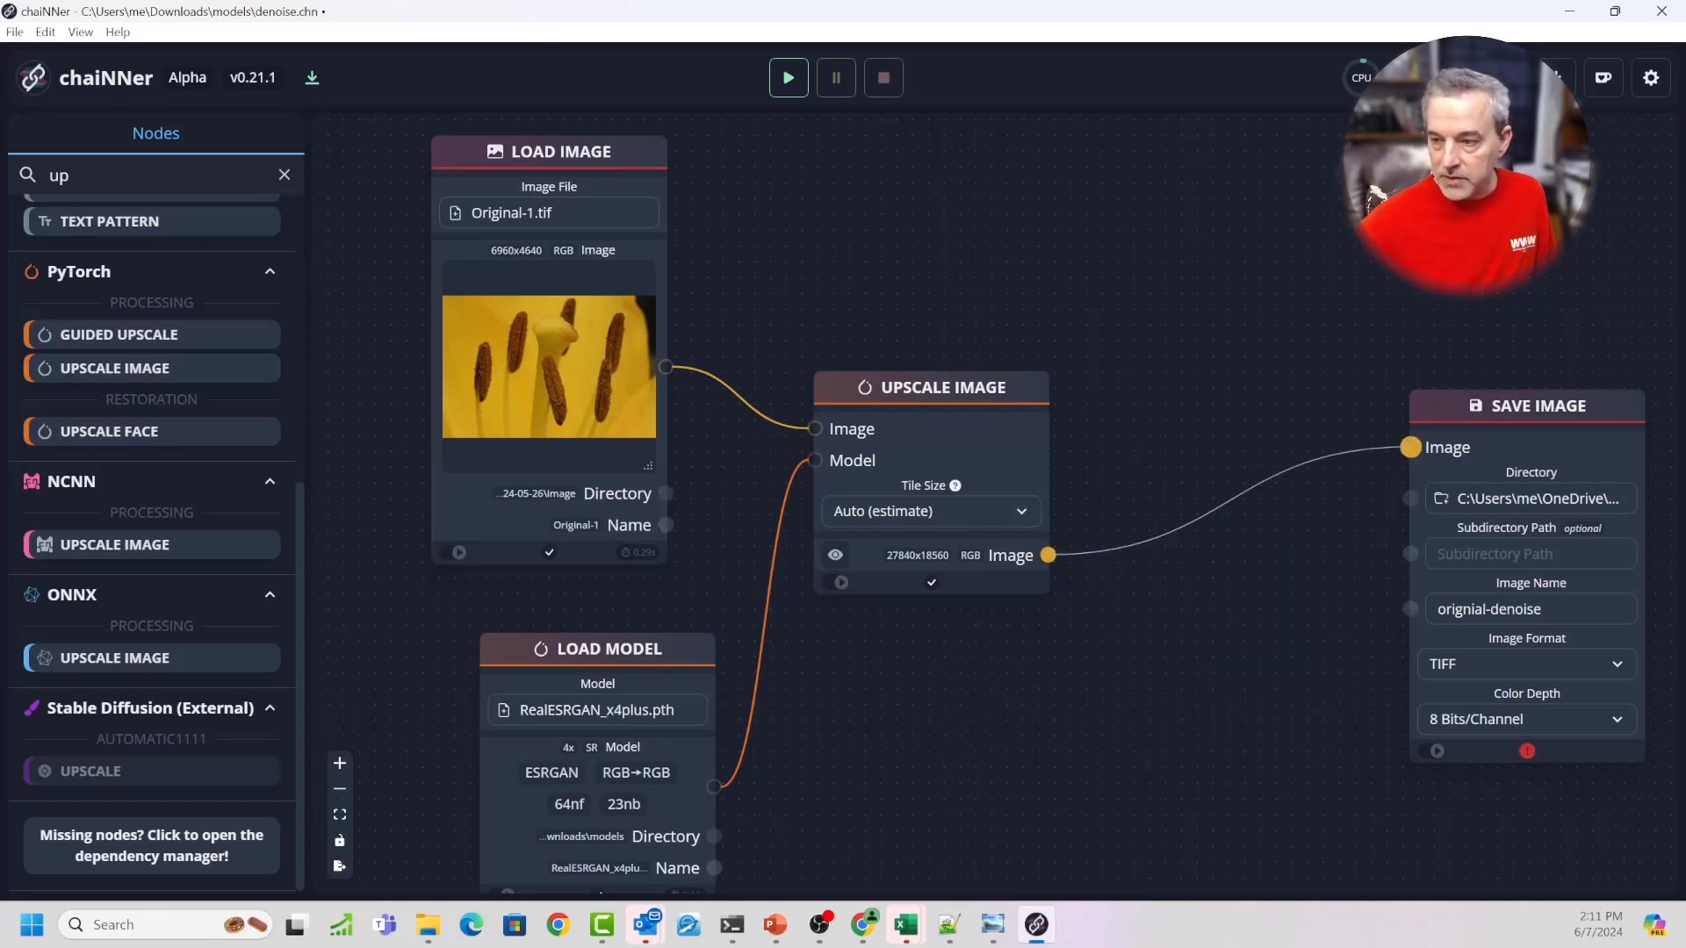Toggle Upscale Image node disable button

click(x=841, y=582)
